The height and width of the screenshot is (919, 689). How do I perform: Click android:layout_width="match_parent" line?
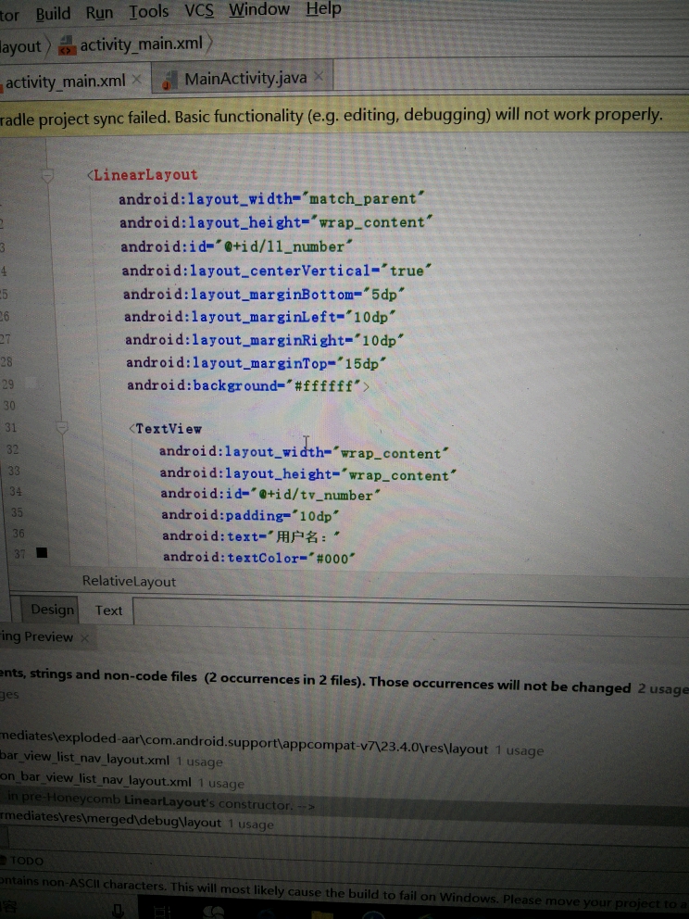271,198
